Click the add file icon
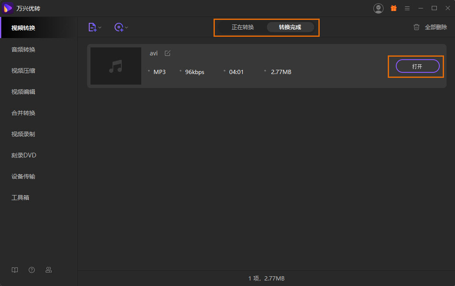The image size is (455, 286). (92, 27)
